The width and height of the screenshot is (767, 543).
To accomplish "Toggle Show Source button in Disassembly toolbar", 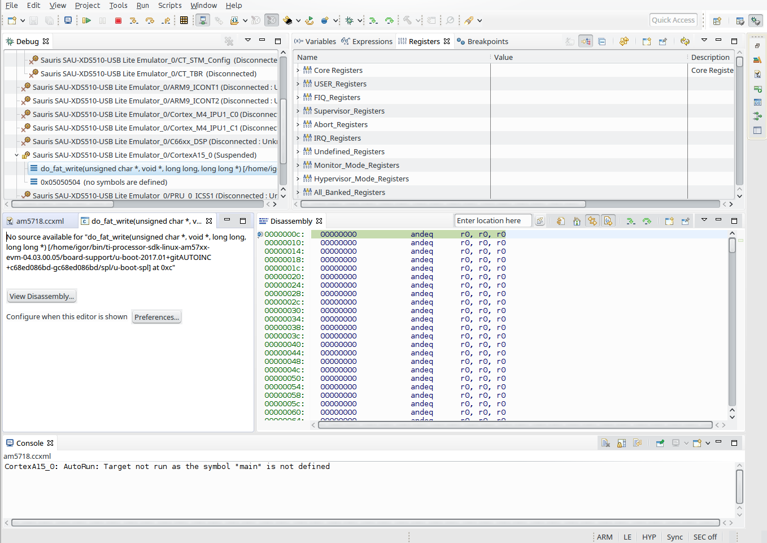I will 608,221.
